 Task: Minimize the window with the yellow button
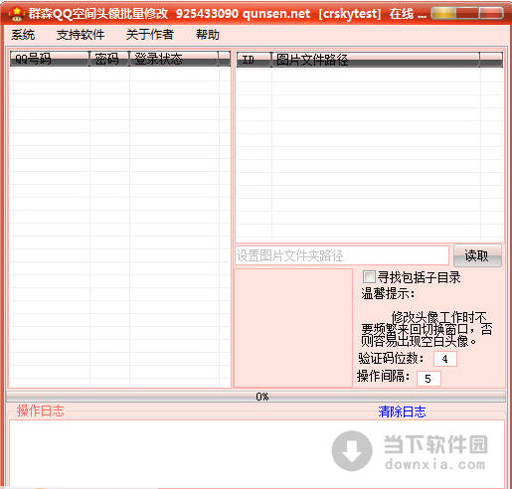coord(443,13)
